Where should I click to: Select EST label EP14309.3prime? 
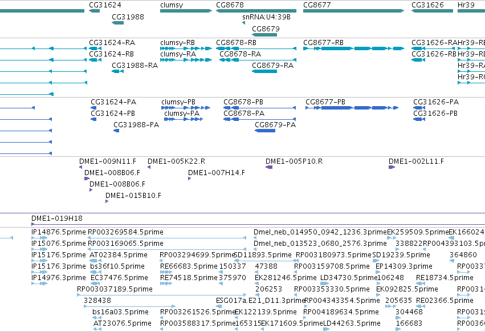point(404,266)
